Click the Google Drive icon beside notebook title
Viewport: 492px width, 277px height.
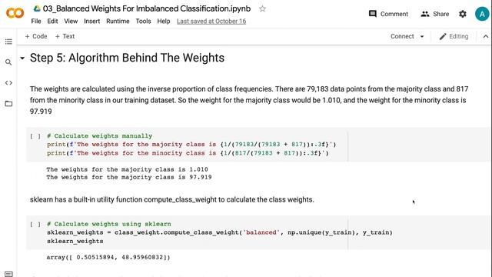coord(37,8)
